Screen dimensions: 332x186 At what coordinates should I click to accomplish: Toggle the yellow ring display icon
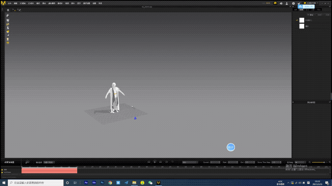[x=7, y=24]
